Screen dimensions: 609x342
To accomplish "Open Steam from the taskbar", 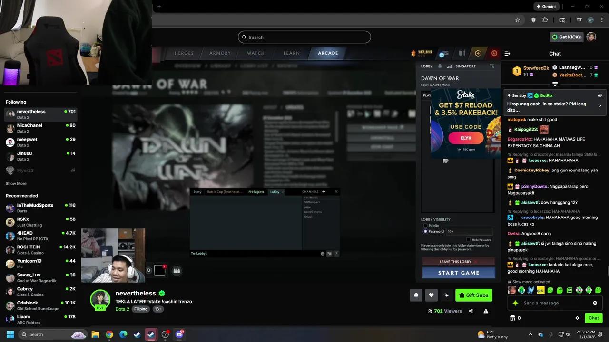I will tap(137, 334).
